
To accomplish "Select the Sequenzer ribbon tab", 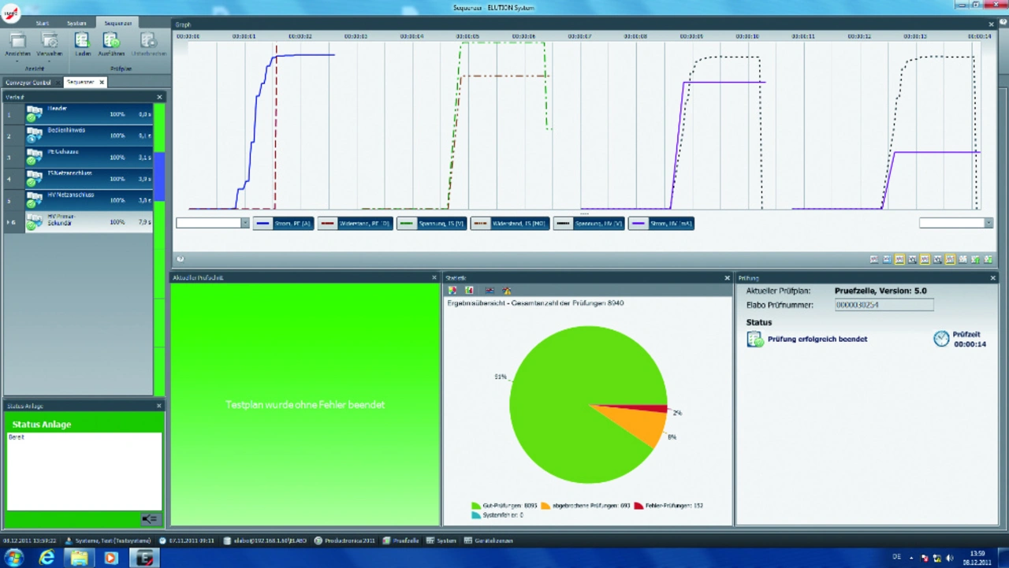I will pyautogui.click(x=117, y=23).
